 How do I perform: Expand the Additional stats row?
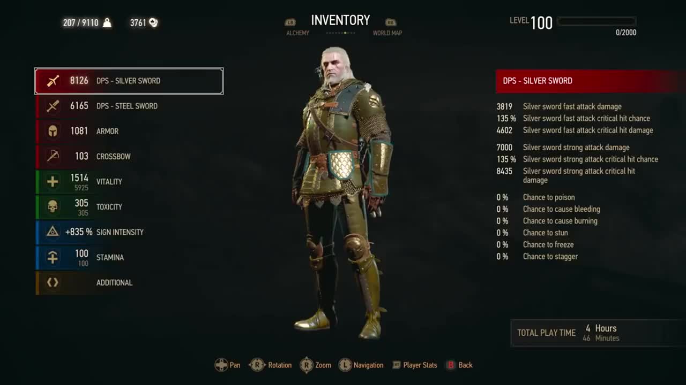click(129, 282)
